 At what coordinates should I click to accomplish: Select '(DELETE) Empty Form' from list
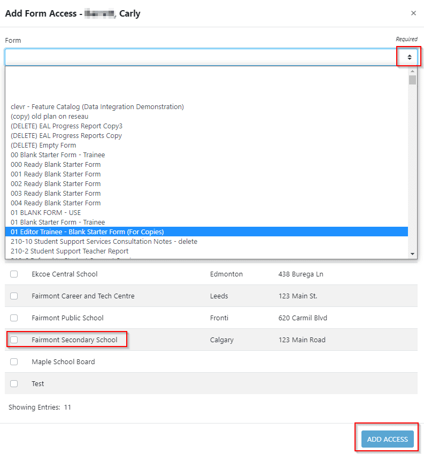pos(43,145)
